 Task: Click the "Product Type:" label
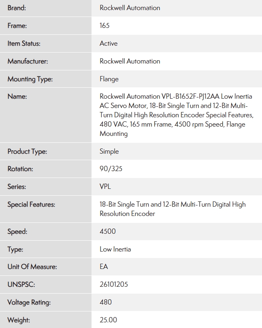(27, 152)
